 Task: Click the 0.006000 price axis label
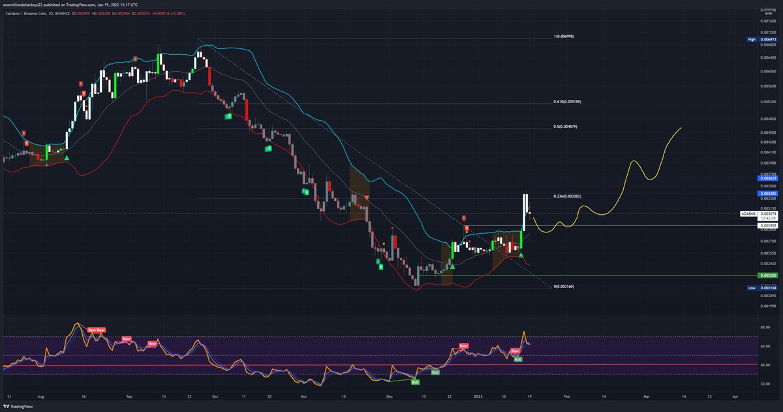769,71
